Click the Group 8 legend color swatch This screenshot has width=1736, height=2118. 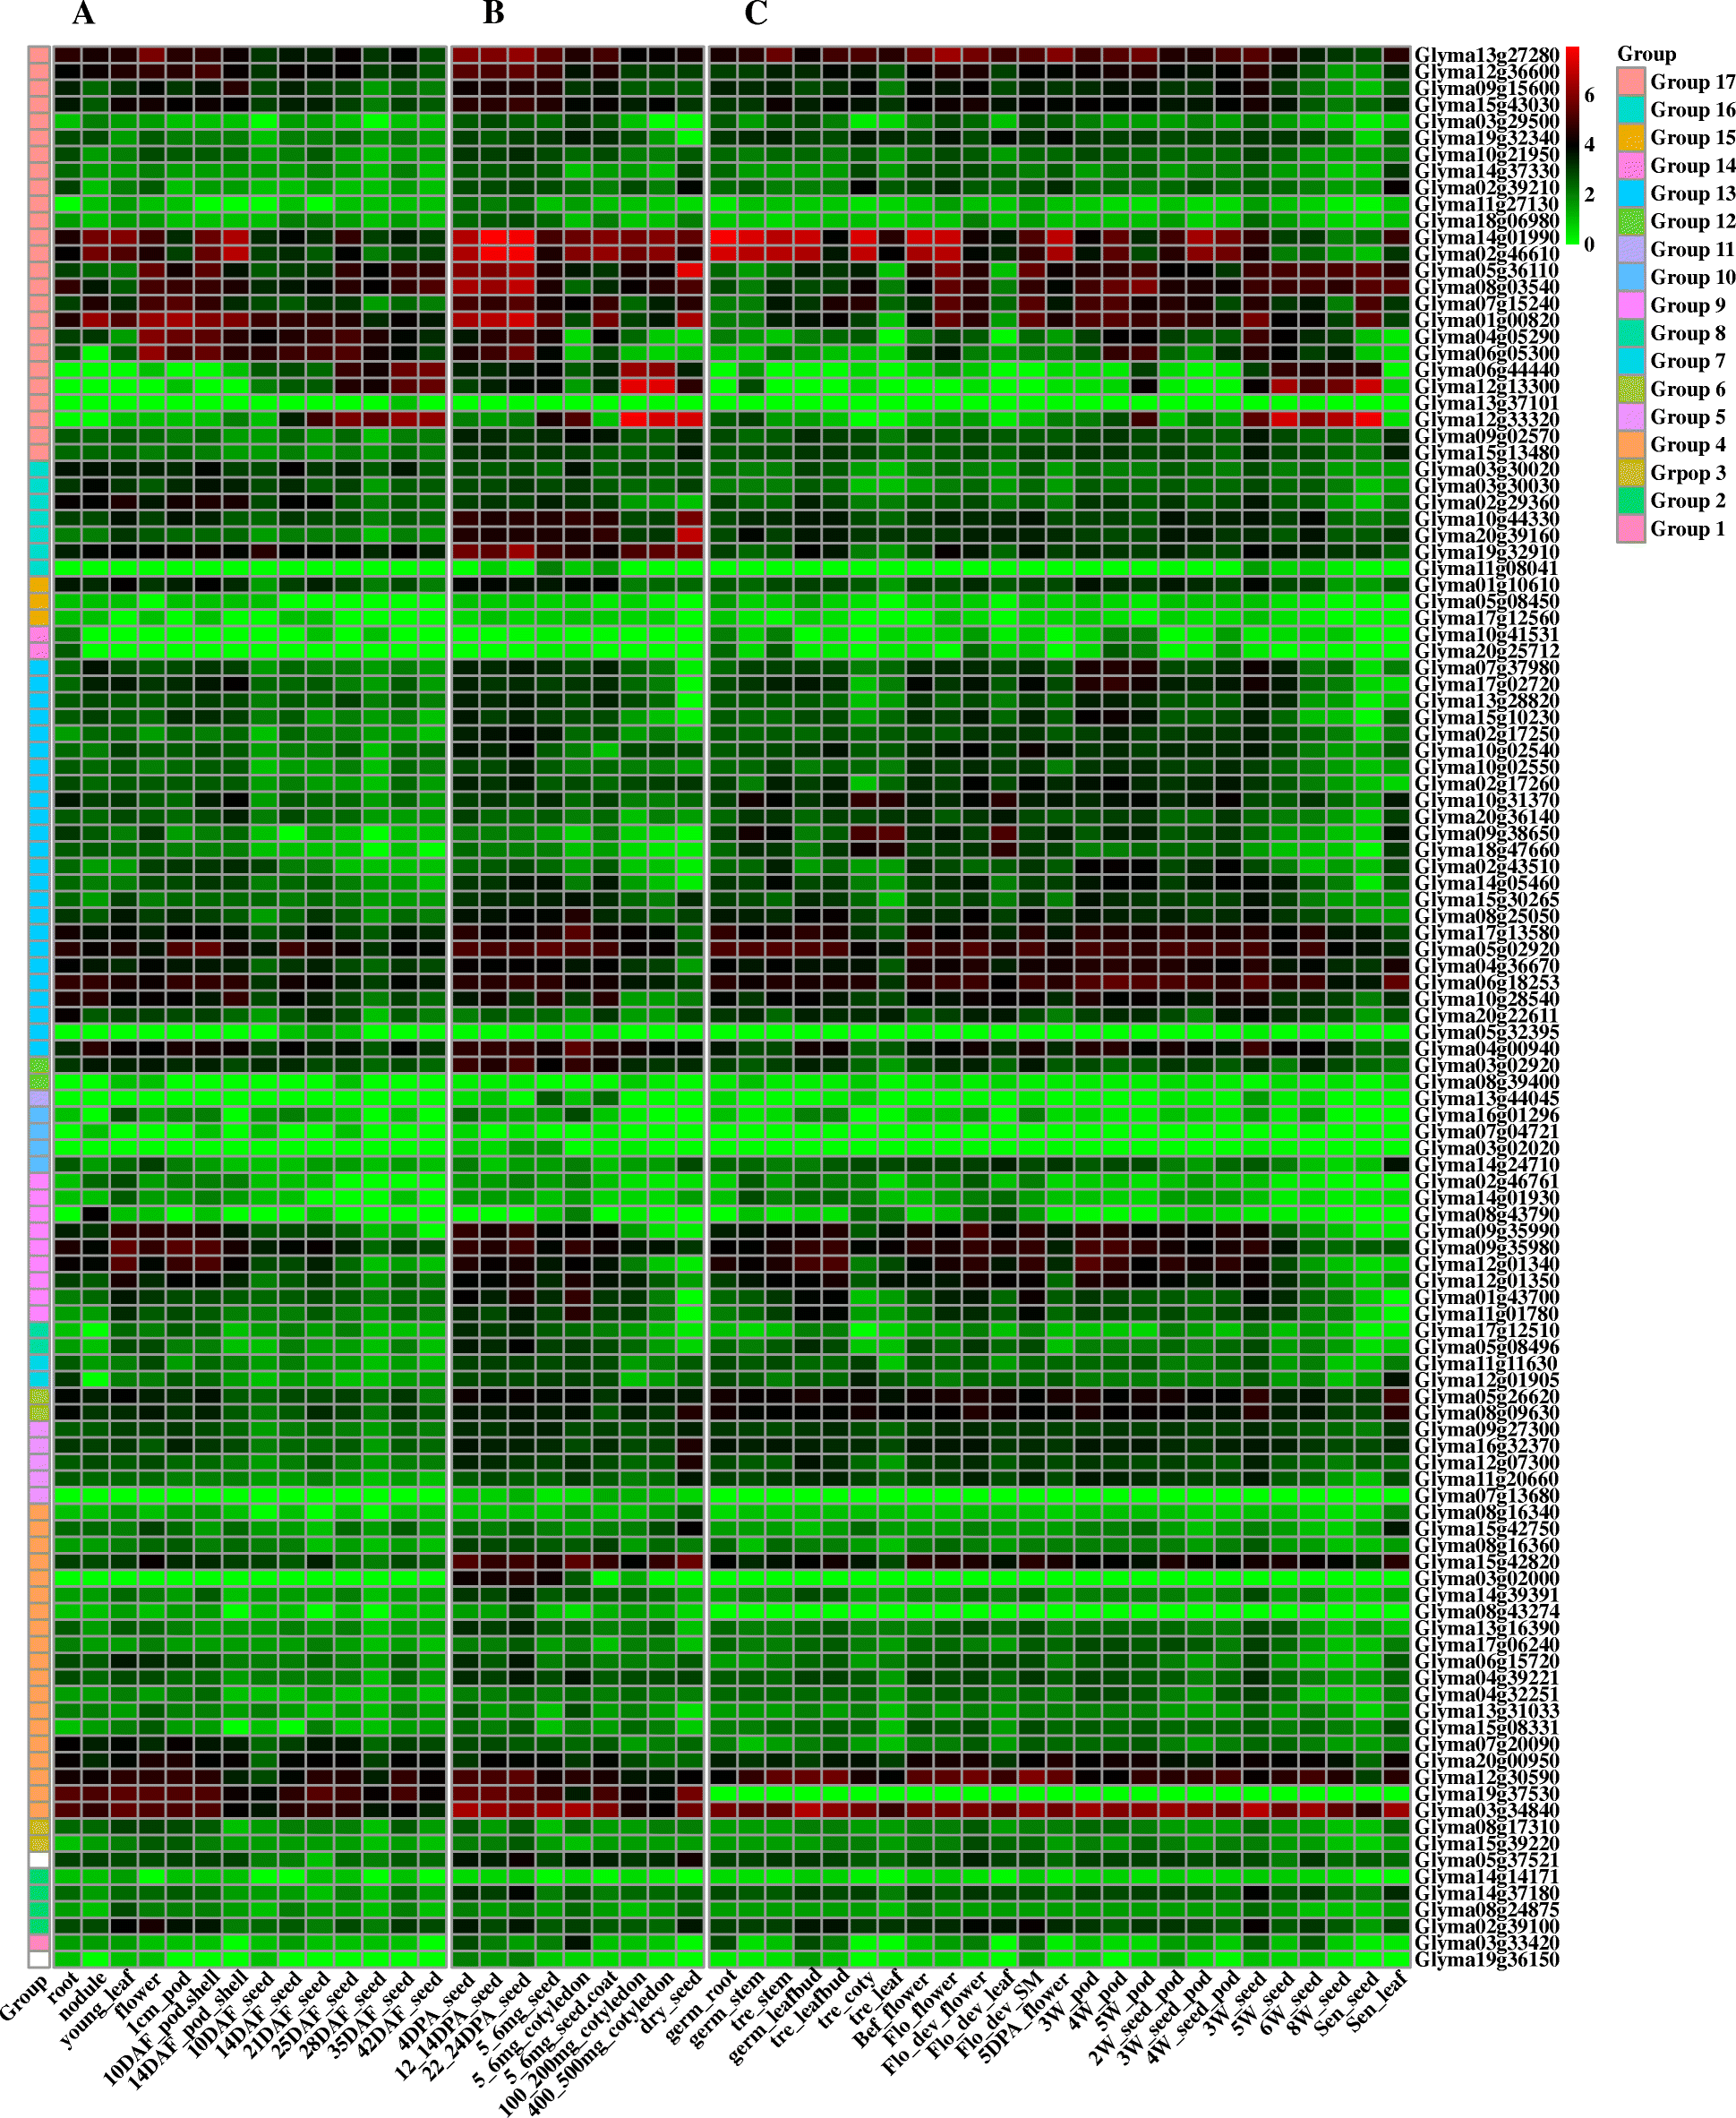pos(1630,334)
